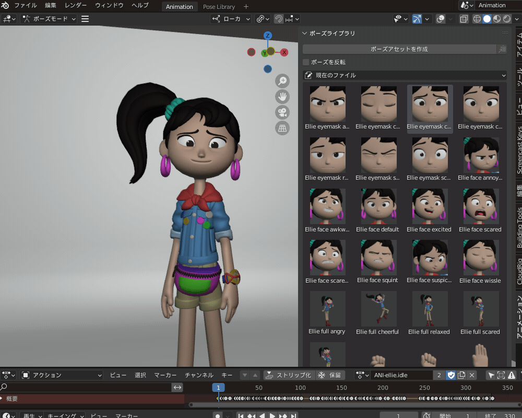Click the hand pan icon in the viewport
The image size is (522, 418).
pos(282,97)
